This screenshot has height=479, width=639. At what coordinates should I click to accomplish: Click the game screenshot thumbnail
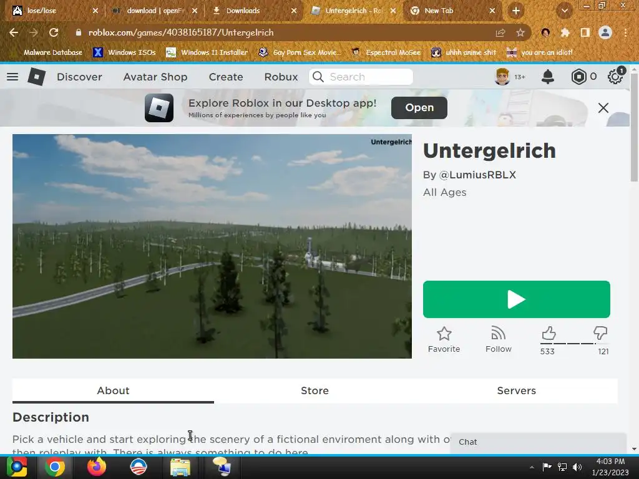click(x=212, y=246)
